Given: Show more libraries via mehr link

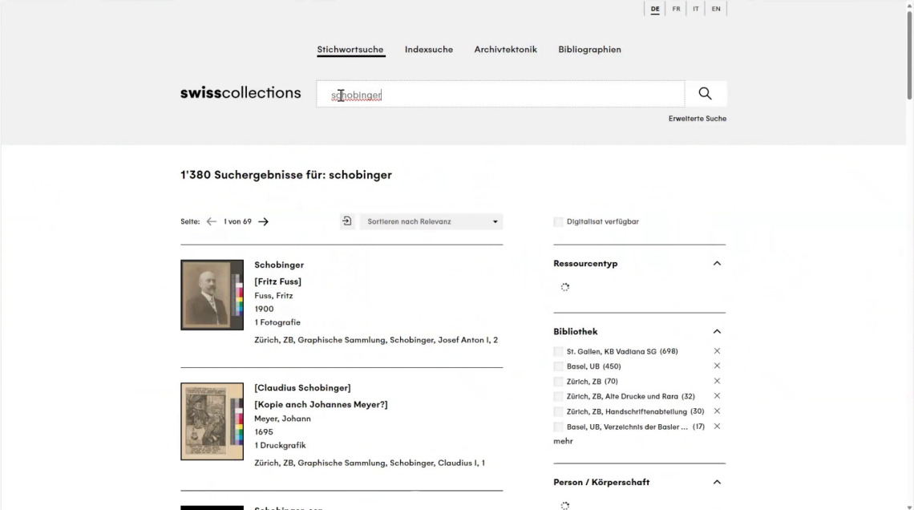Looking at the screenshot, I should [563, 442].
